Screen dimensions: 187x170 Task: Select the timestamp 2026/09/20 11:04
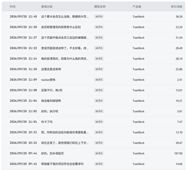(x=23, y=101)
